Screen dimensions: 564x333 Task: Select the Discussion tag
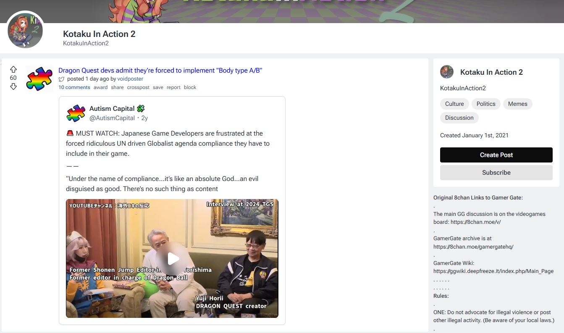[459, 118]
